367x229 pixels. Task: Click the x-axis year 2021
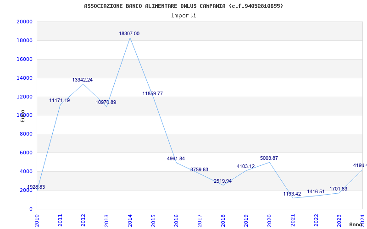point(293,221)
